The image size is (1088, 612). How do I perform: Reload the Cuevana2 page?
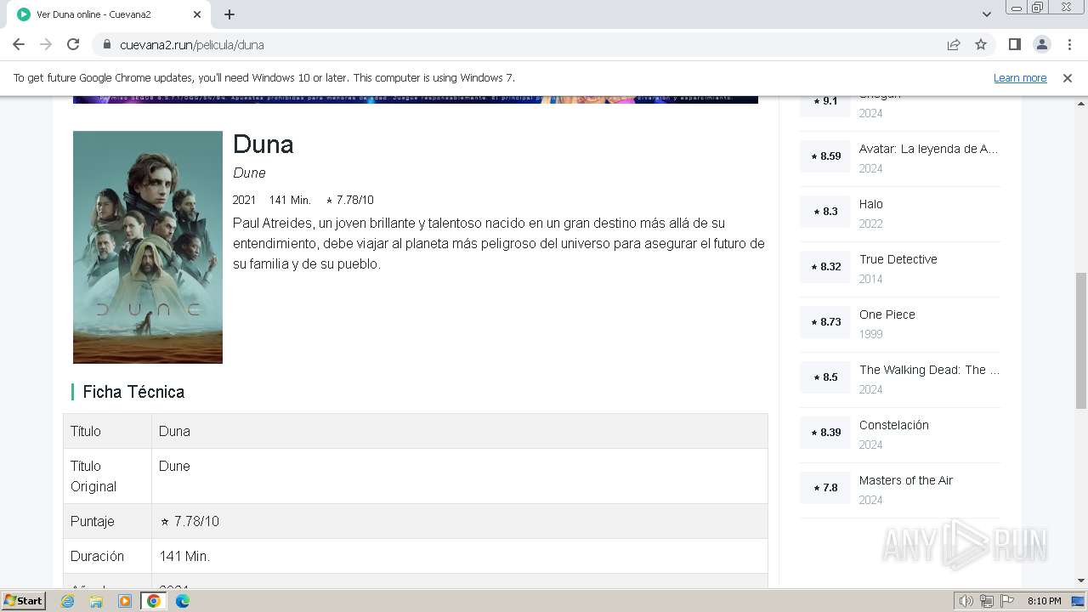coord(73,44)
